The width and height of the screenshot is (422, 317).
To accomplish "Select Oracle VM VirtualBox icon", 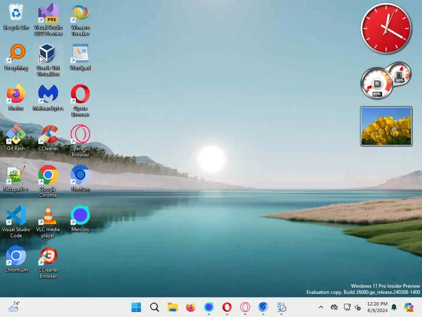I will coord(48,60).
